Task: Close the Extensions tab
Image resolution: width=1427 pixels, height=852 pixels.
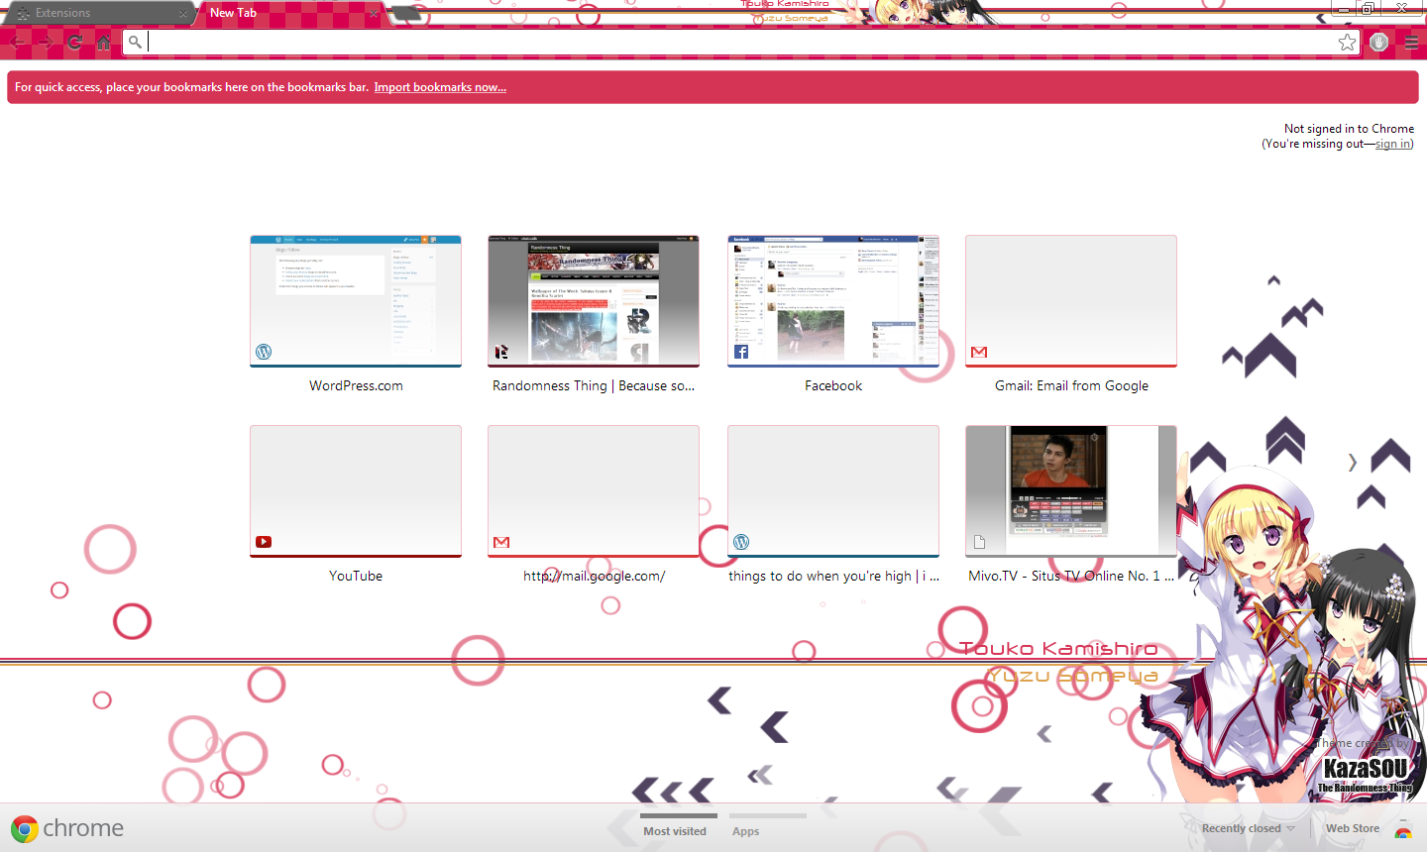Action: coord(183,14)
